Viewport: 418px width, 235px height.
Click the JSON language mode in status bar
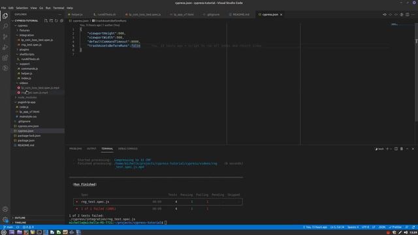point(382,227)
